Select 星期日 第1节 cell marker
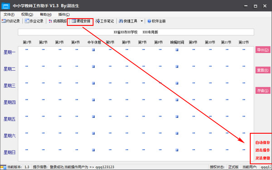This screenshot has height=170, width=272. coord(27,150)
